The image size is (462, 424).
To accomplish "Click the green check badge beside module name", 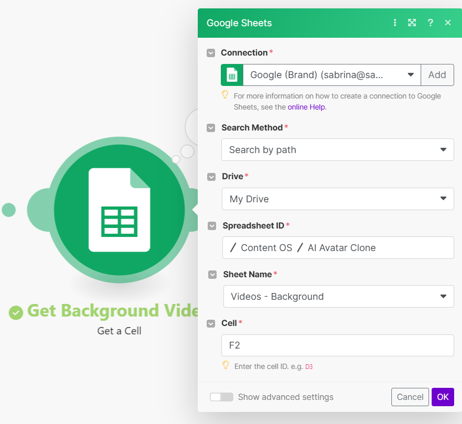I will point(16,313).
